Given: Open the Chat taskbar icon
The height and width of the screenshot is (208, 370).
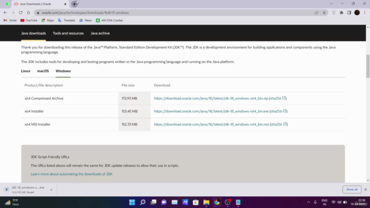Looking at the screenshot, I should pyautogui.click(x=164, y=202).
